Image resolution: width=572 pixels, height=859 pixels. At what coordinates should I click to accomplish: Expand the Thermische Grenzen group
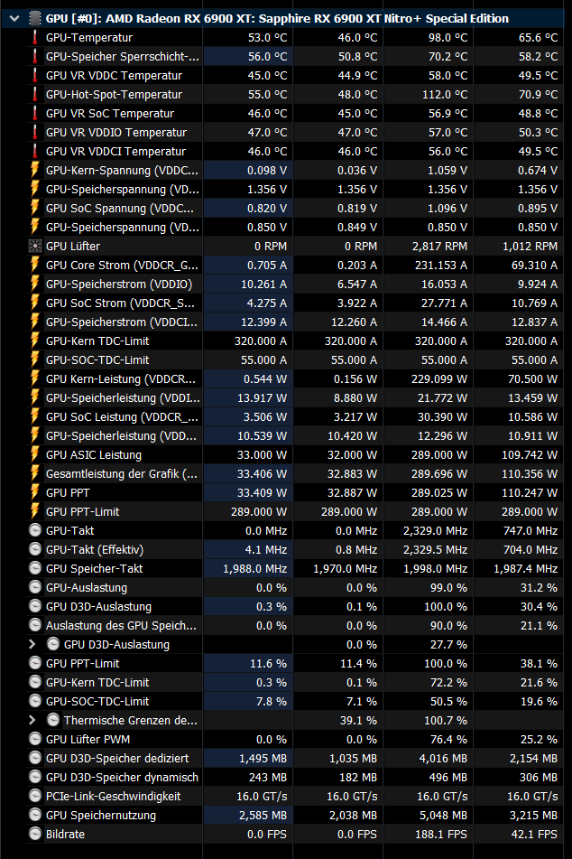click(x=32, y=720)
